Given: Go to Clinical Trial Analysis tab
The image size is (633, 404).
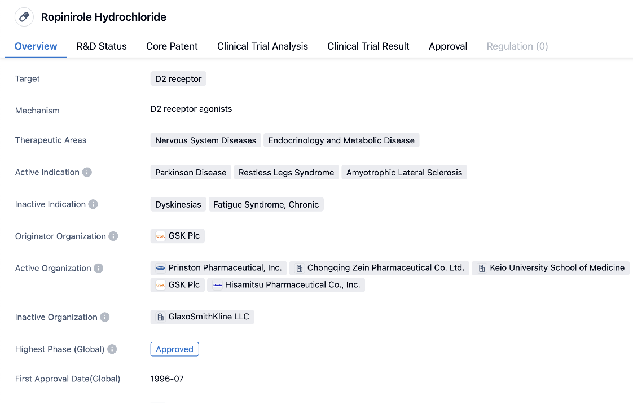Looking at the screenshot, I should point(262,46).
